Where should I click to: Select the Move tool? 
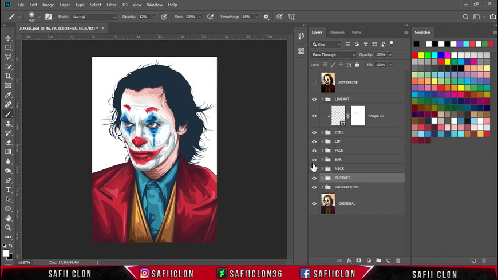click(8, 38)
